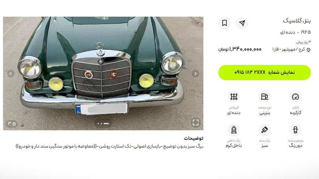
Task: Click the Karaj Mehrshahr location text
Action: point(288,49)
